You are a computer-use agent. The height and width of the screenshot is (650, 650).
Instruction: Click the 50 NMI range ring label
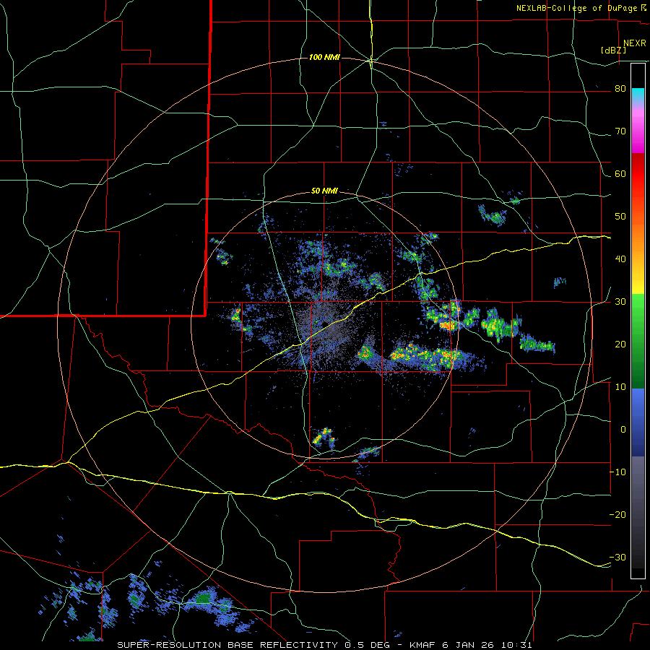[324, 191]
